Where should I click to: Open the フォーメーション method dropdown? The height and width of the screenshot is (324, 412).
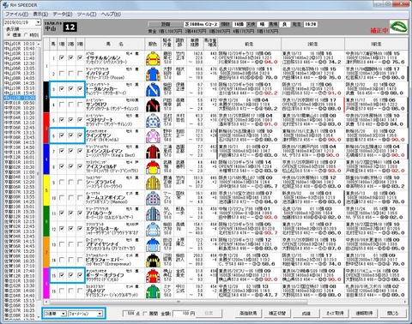(100, 314)
